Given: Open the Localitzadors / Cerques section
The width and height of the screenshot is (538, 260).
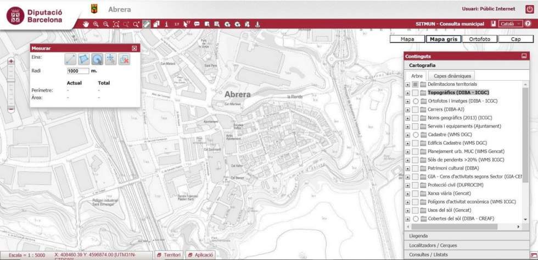Looking at the screenshot, I should tap(433, 245).
